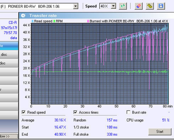Click the eraser disc icon

click(x=138, y=6)
